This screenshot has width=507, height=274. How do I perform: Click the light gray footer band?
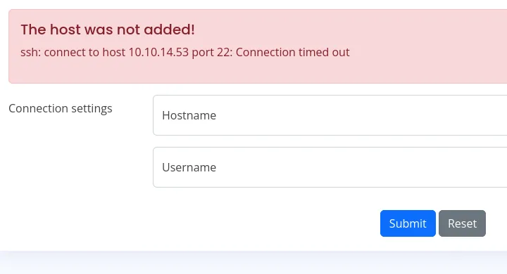tap(254, 262)
